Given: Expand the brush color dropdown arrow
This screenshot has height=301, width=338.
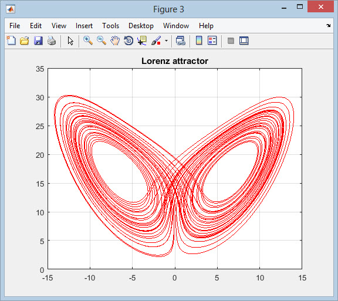Looking at the screenshot, I should coord(166,40).
